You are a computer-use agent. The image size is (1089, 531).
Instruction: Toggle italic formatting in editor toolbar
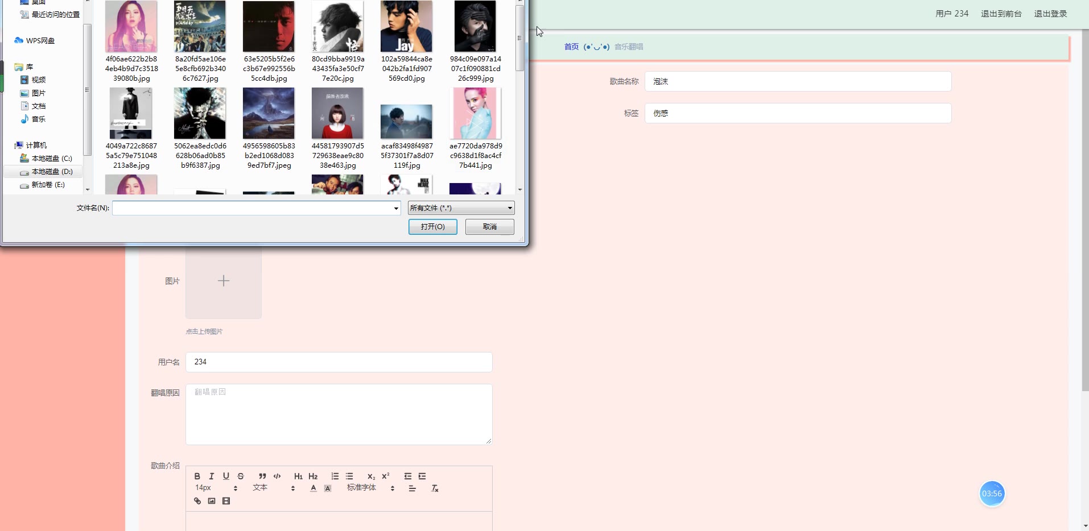coord(211,476)
